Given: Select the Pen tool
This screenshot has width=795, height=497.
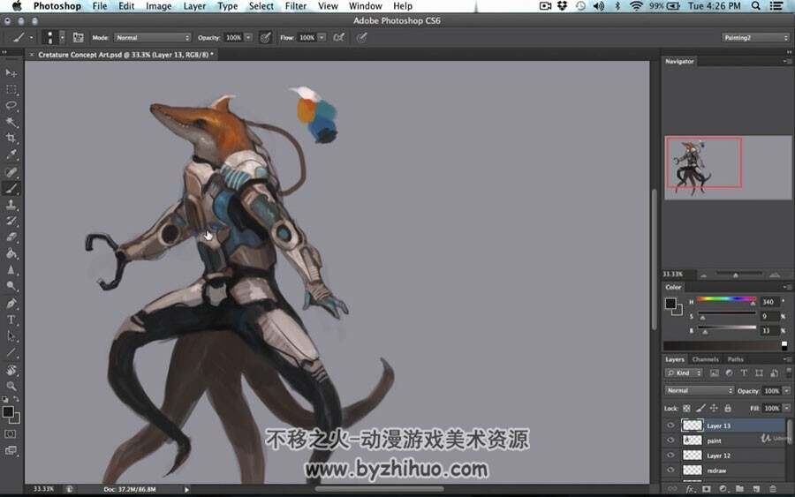Looking at the screenshot, I should tap(11, 304).
